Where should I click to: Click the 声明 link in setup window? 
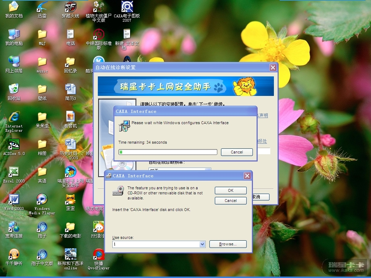click(x=263, y=115)
